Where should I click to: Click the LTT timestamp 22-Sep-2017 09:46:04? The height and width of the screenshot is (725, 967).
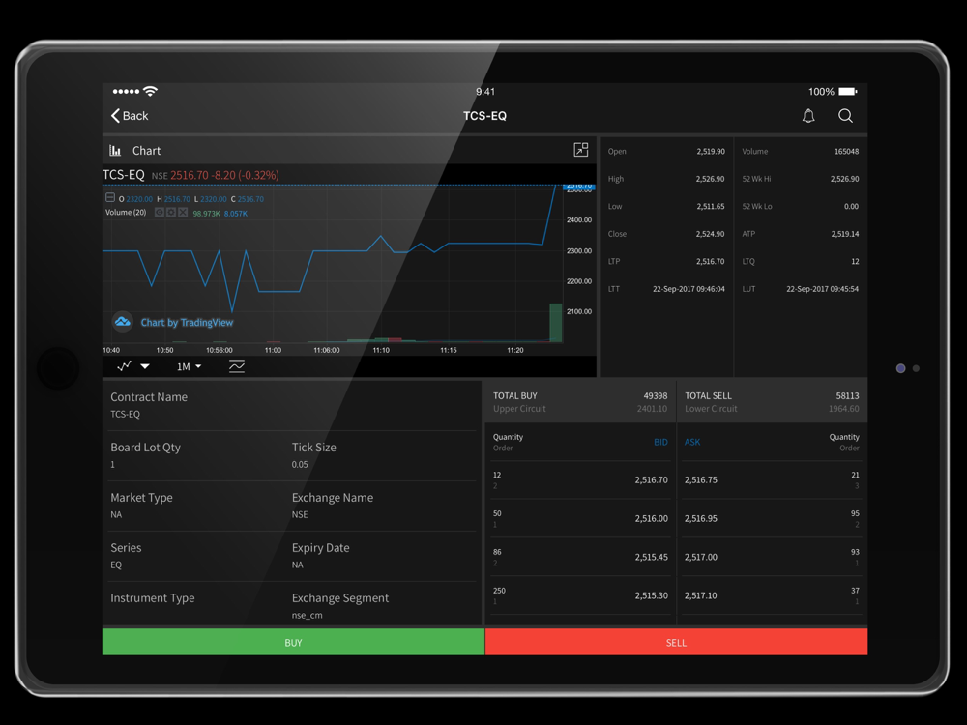[689, 288]
